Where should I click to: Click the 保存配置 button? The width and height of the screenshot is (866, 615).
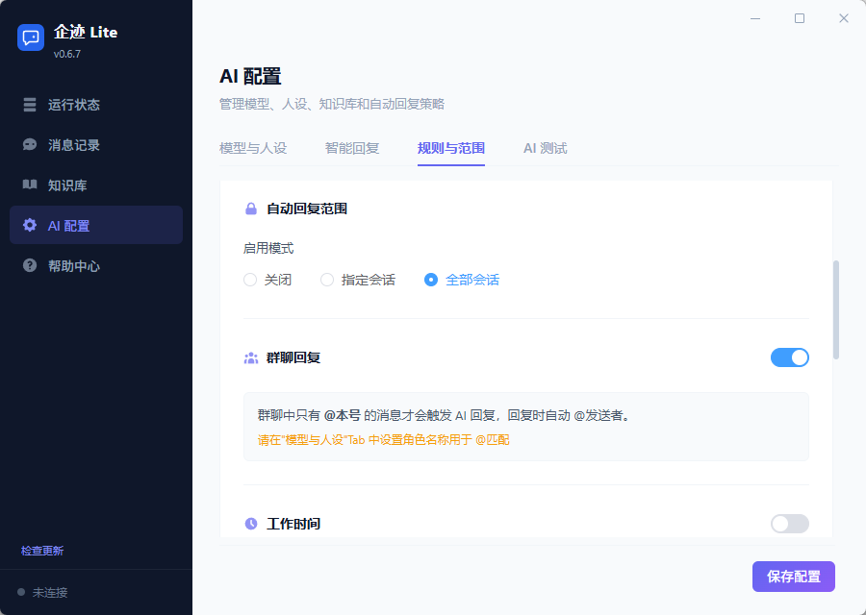[793, 576]
